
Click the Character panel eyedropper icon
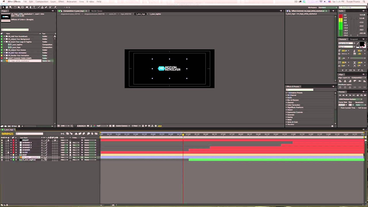tap(358, 43)
